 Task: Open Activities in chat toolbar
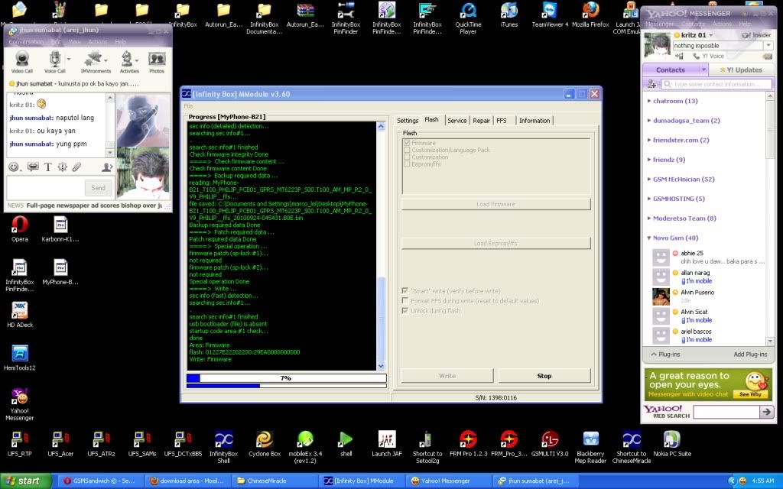129,63
